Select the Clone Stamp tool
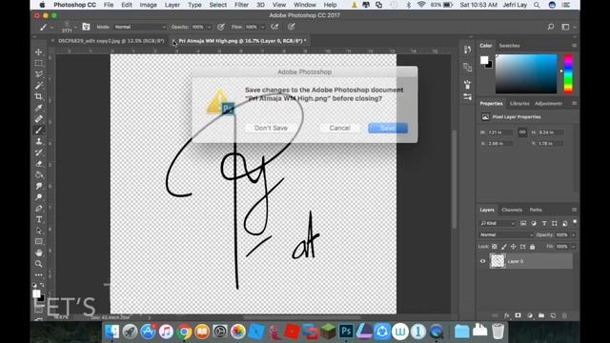610x343 pixels. click(x=38, y=141)
